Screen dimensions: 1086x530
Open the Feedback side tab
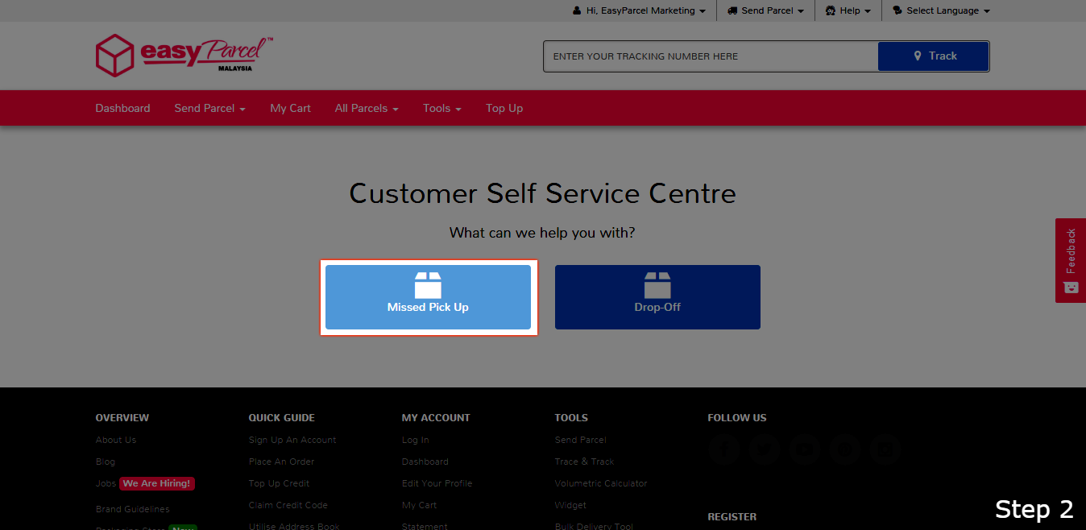[1071, 260]
